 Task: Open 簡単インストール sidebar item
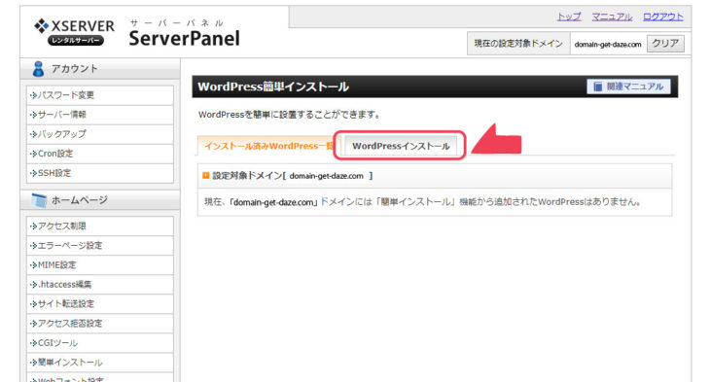click(100, 363)
